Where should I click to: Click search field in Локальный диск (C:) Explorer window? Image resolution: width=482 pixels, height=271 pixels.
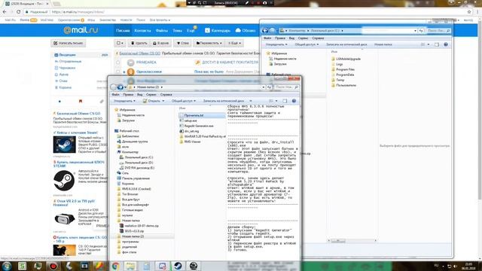pyautogui.click(x=438, y=30)
